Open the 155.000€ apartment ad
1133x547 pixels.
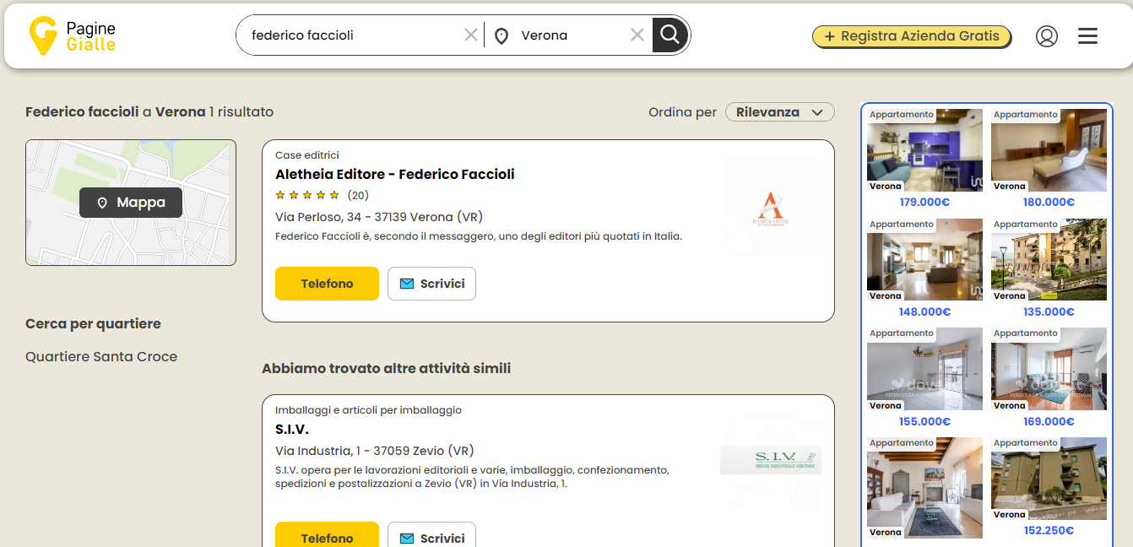pyautogui.click(x=924, y=377)
